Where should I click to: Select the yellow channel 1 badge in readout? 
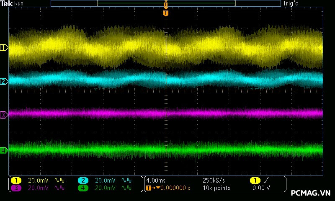click(16, 180)
